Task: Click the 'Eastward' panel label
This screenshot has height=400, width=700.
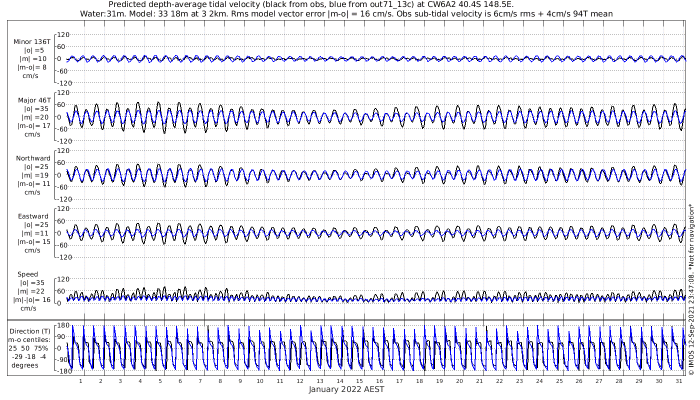Action: (x=33, y=216)
